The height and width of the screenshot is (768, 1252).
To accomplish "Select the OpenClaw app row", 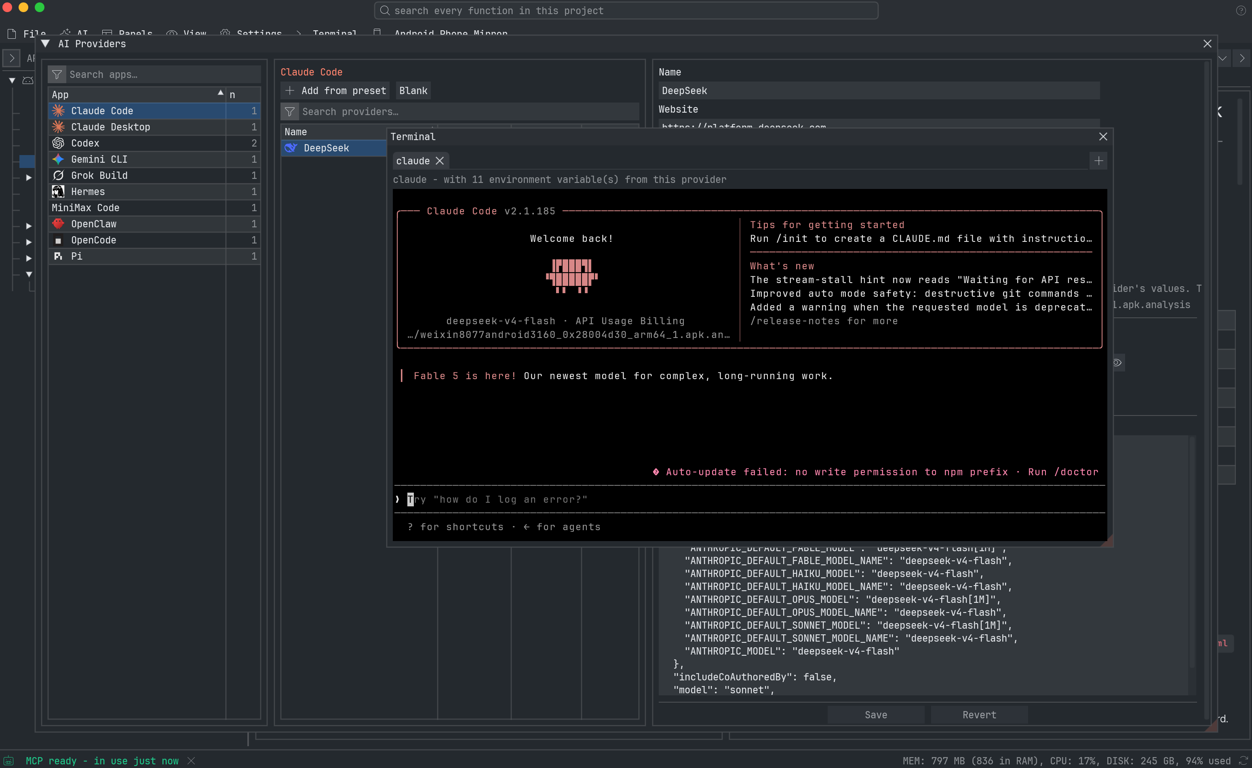I will [x=154, y=224].
